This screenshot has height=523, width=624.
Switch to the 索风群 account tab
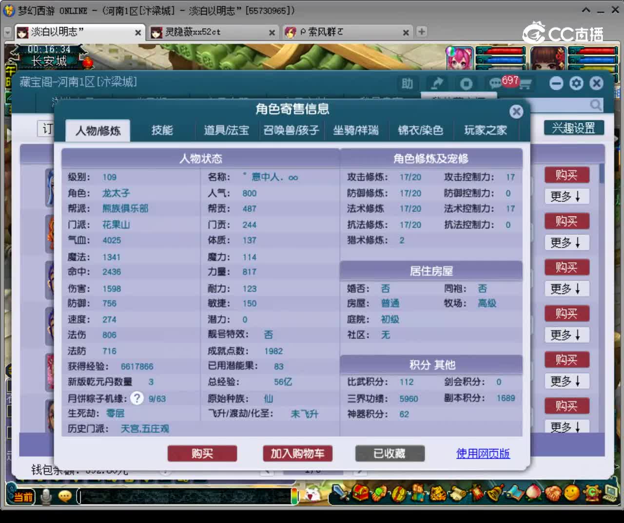(347, 32)
